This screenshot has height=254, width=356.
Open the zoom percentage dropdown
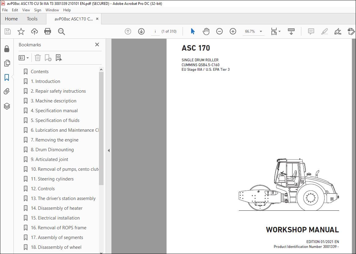pyautogui.click(x=260, y=31)
